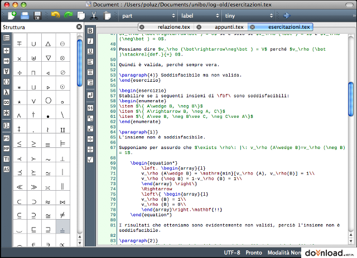Copy selection with the copy icon
This screenshot has height=258, width=357.
[81, 16]
